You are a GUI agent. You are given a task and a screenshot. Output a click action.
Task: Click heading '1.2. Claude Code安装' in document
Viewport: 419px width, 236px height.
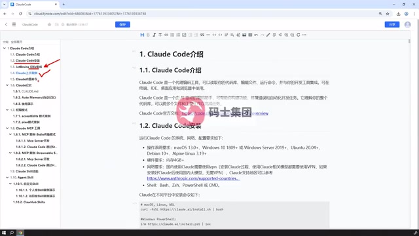point(170,125)
